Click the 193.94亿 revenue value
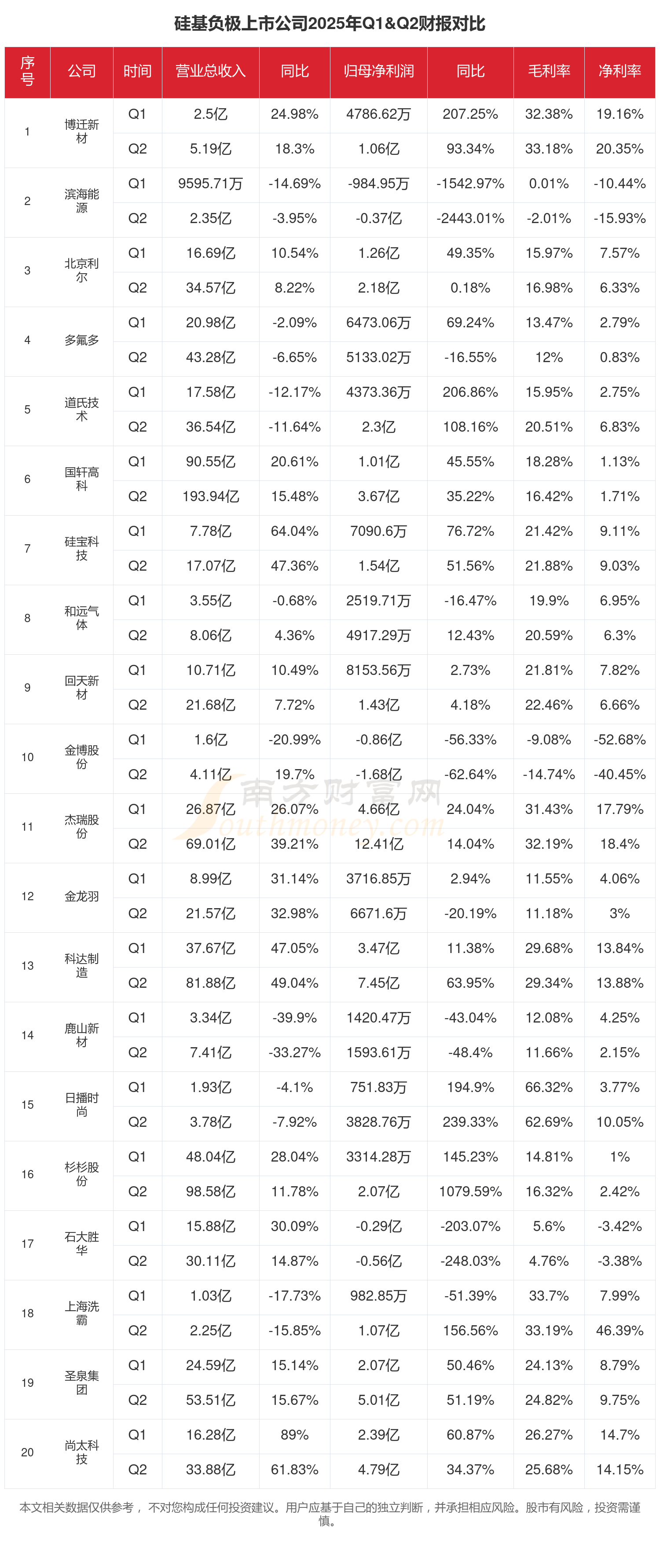The width and height of the screenshot is (660, 1547). 210,497
